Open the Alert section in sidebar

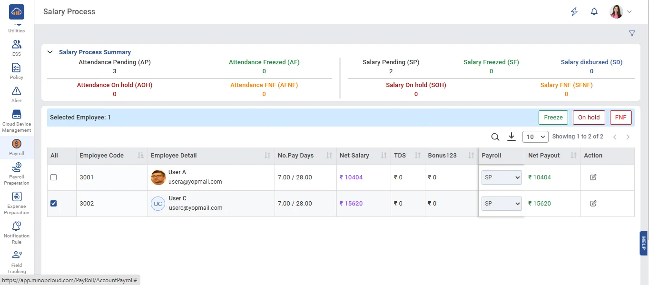(x=17, y=94)
